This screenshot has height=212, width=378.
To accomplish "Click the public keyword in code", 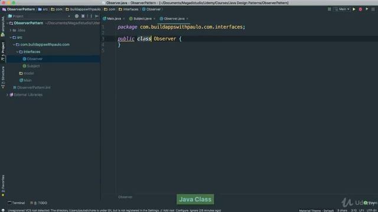I will click(126, 39).
